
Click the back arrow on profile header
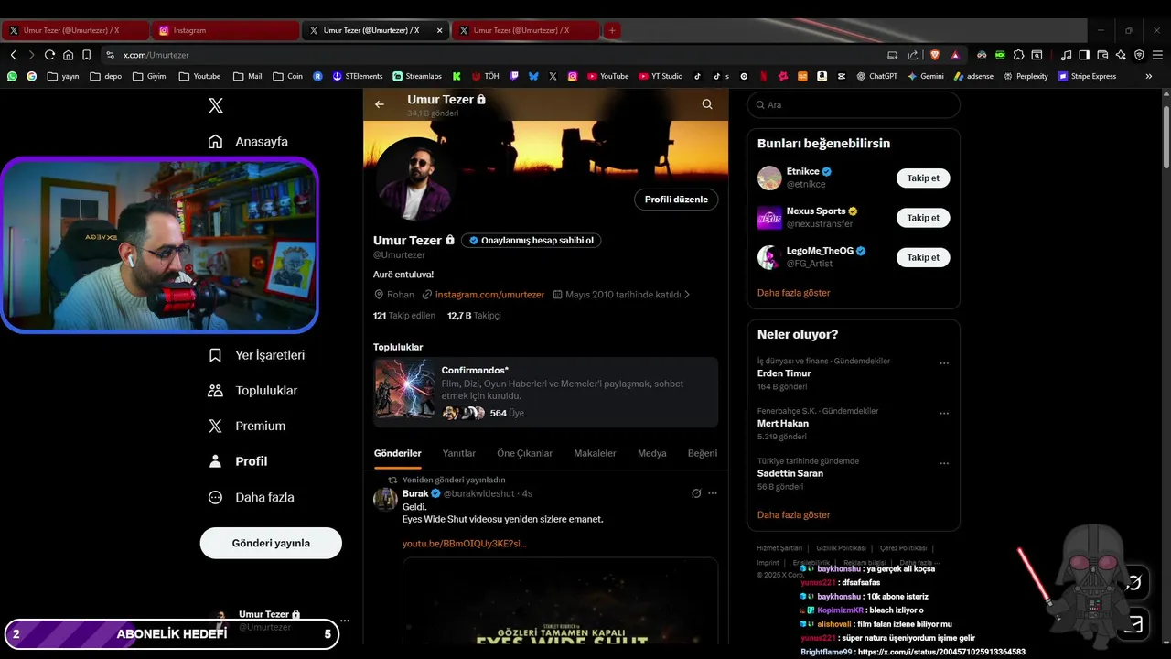pos(380,104)
